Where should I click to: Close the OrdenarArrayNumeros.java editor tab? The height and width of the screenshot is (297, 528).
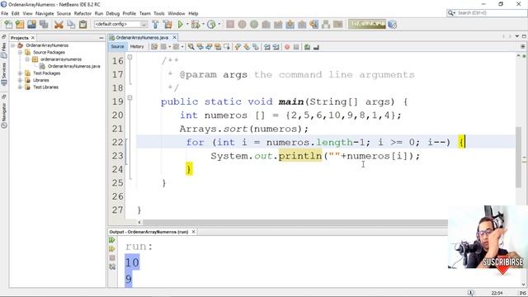(174, 37)
